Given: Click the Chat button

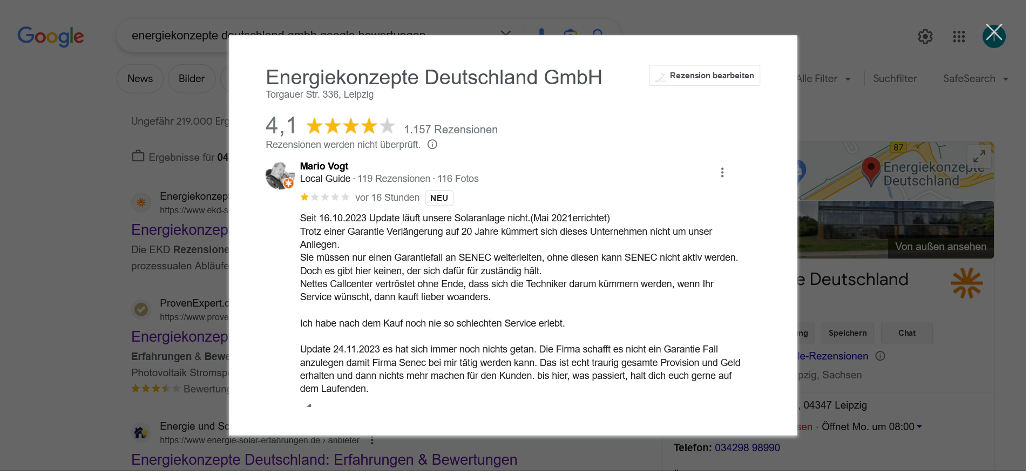Looking at the screenshot, I should 906,333.
